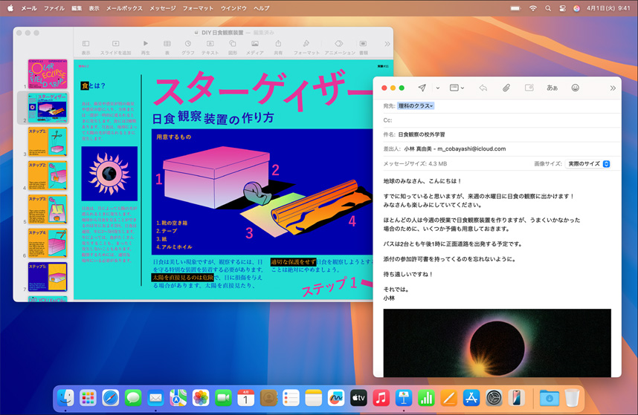This screenshot has height=415, width=638.
Task: Open the アニメーション animation panel
Action: pos(339,48)
